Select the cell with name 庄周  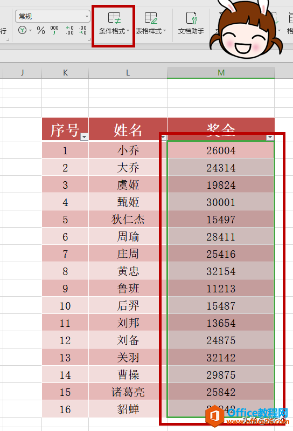coord(128,254)
